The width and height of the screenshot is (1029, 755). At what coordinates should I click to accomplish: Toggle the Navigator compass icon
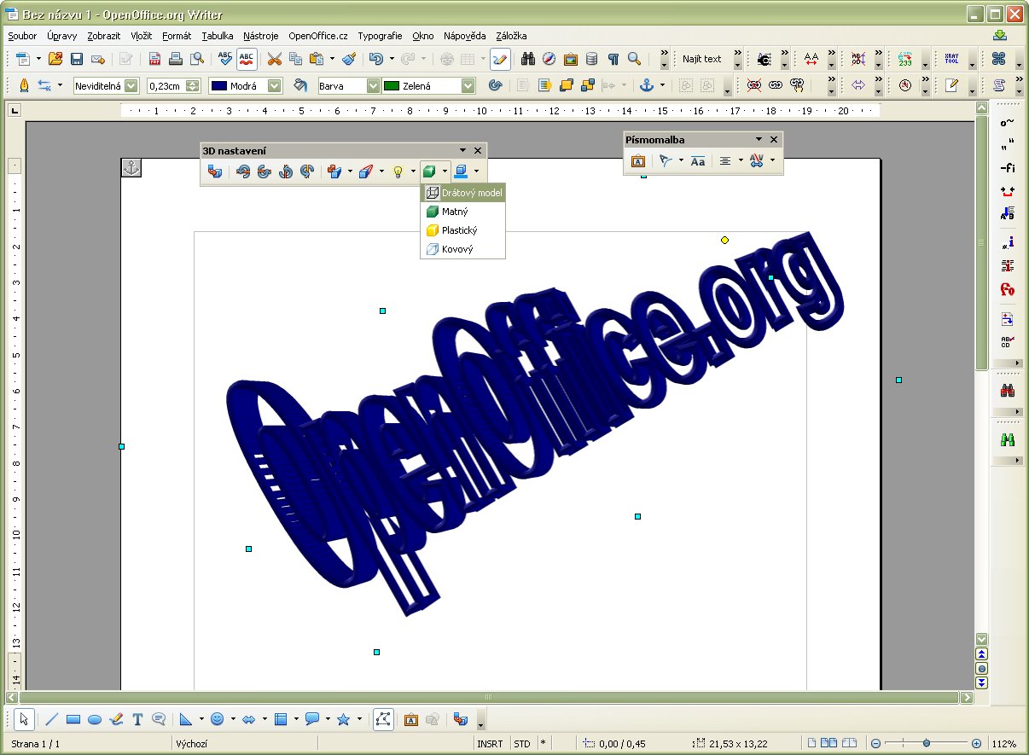click(549, 59)
